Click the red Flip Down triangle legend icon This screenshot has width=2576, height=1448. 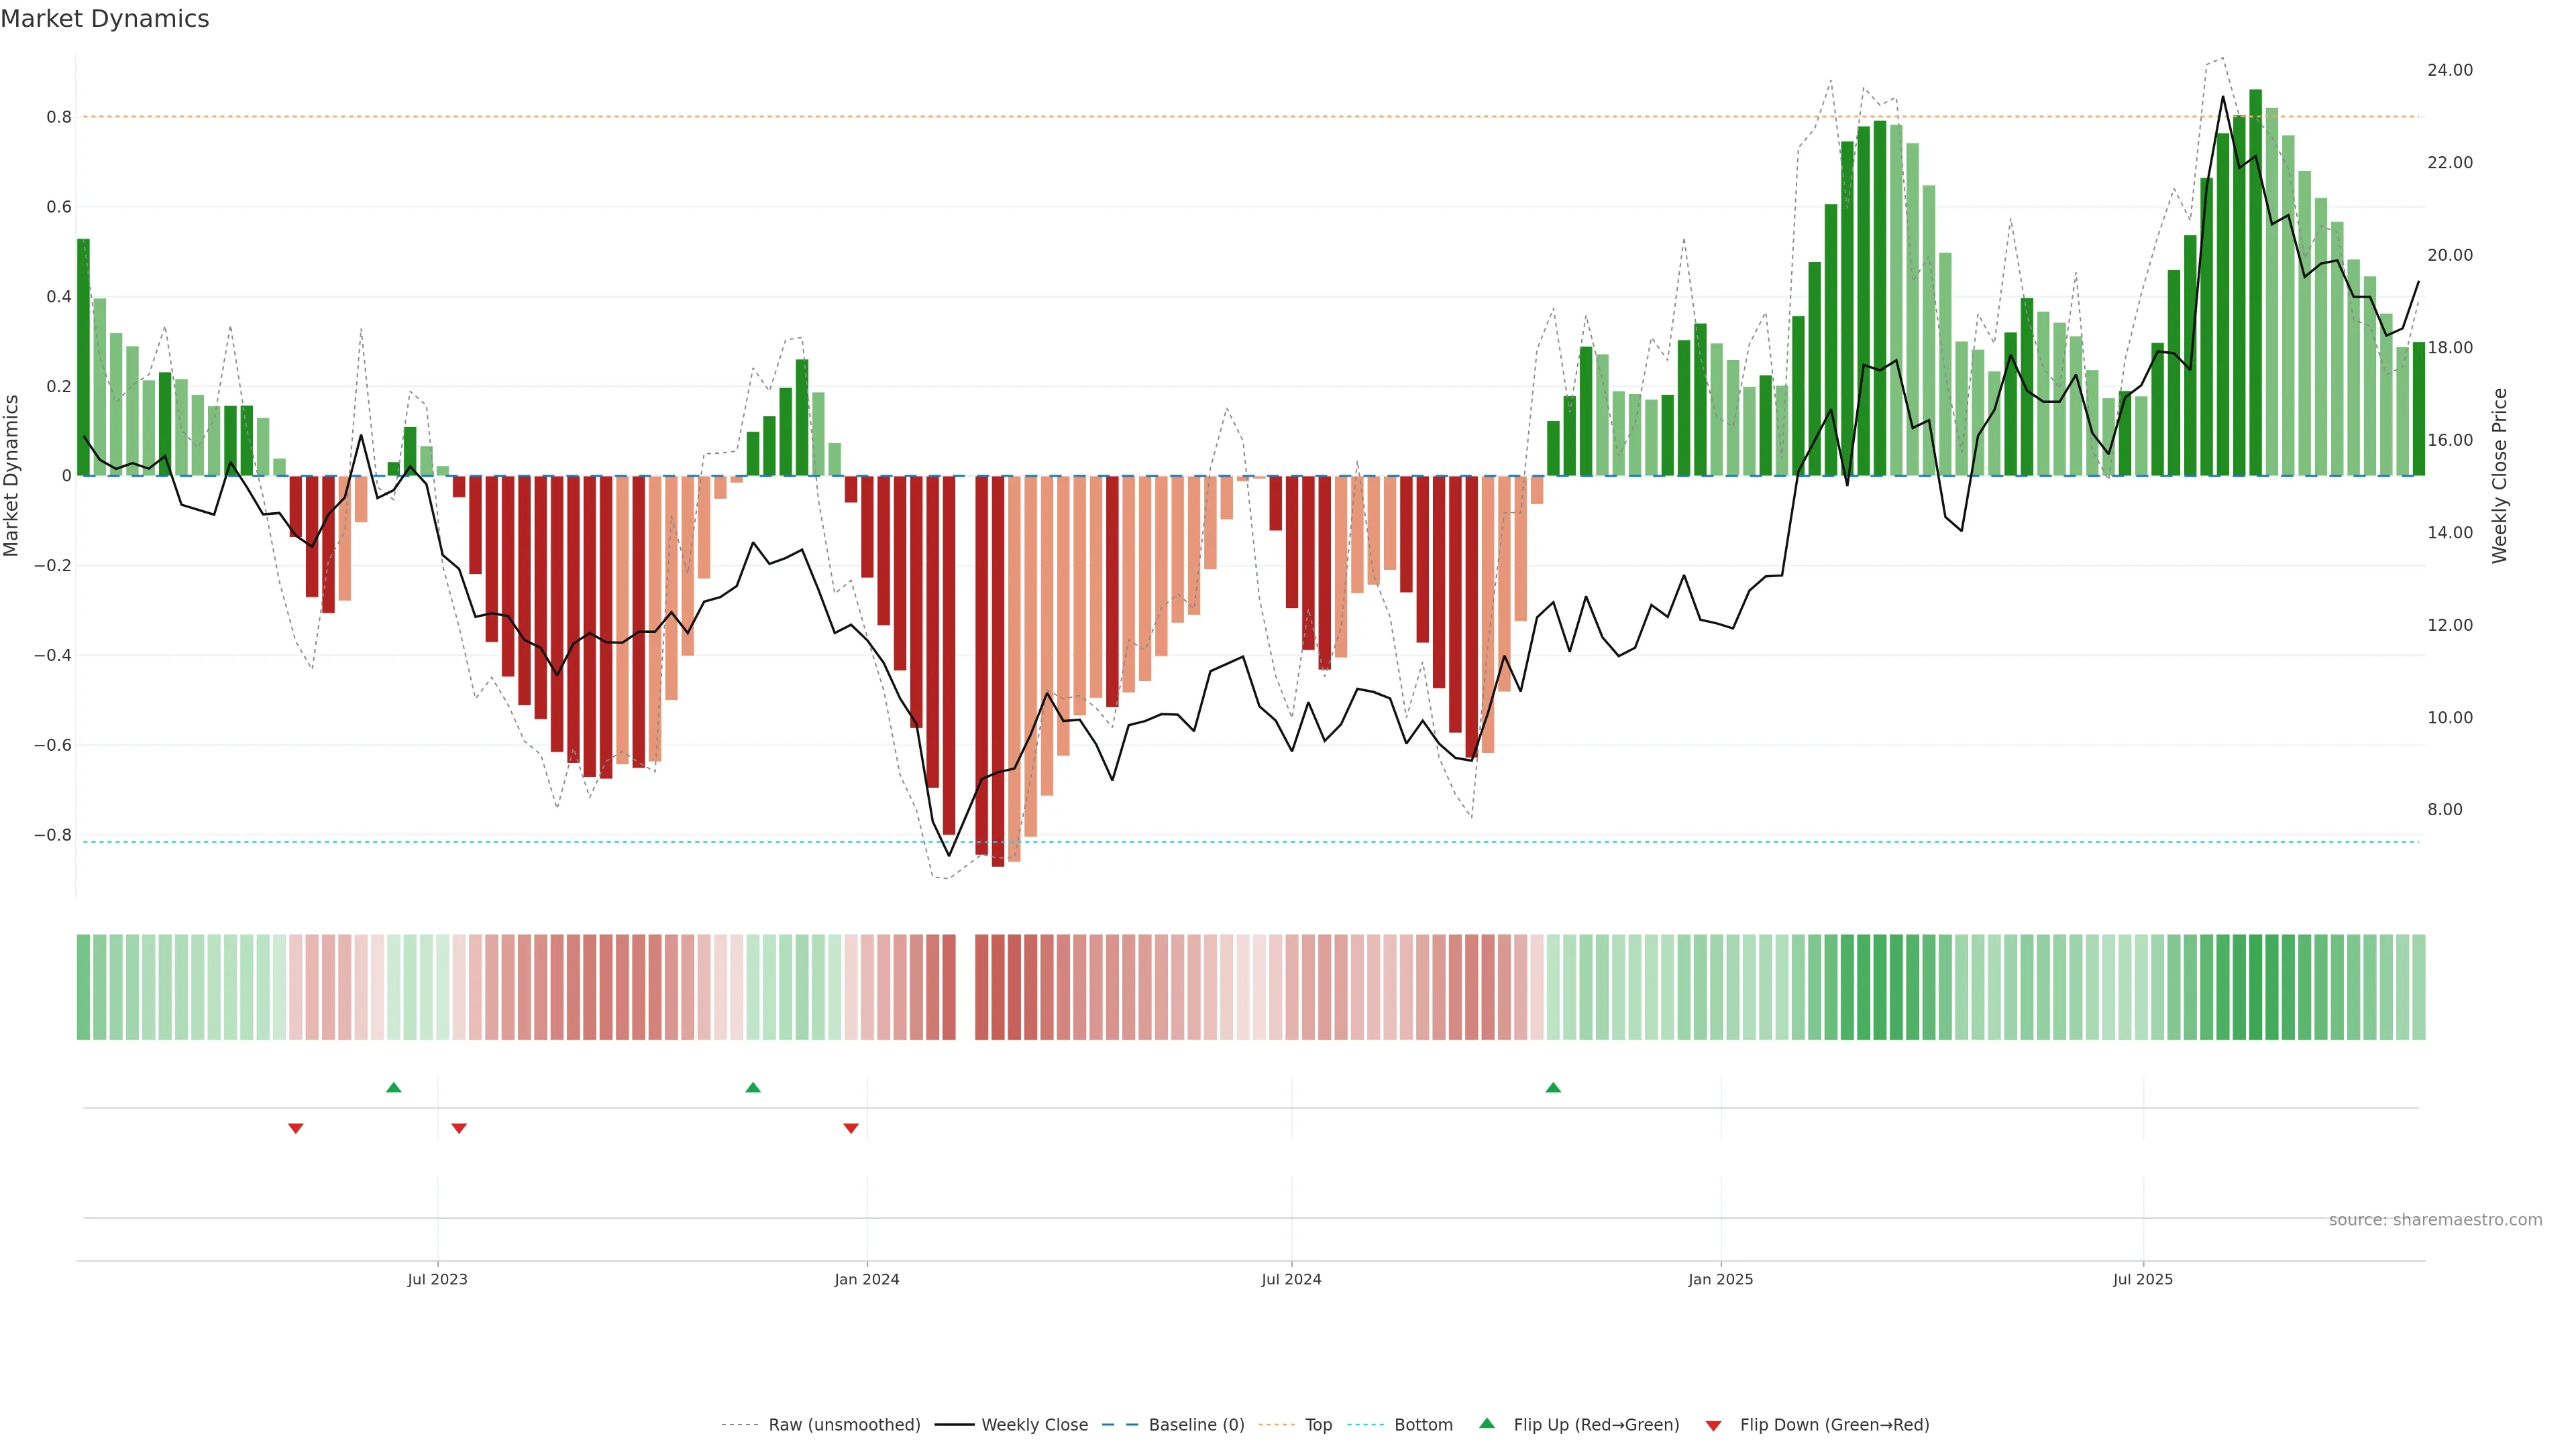(1713, 1426)
